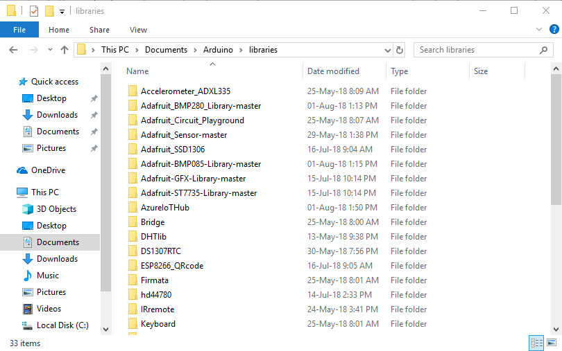This screenshot has height=351, width=562.
Task: Select the Bridge folder icon
Action: (x=133, y=222)
